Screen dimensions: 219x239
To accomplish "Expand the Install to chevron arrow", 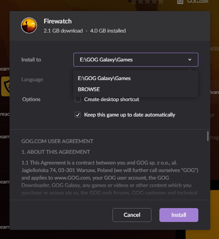I will [x=190, y=59].
